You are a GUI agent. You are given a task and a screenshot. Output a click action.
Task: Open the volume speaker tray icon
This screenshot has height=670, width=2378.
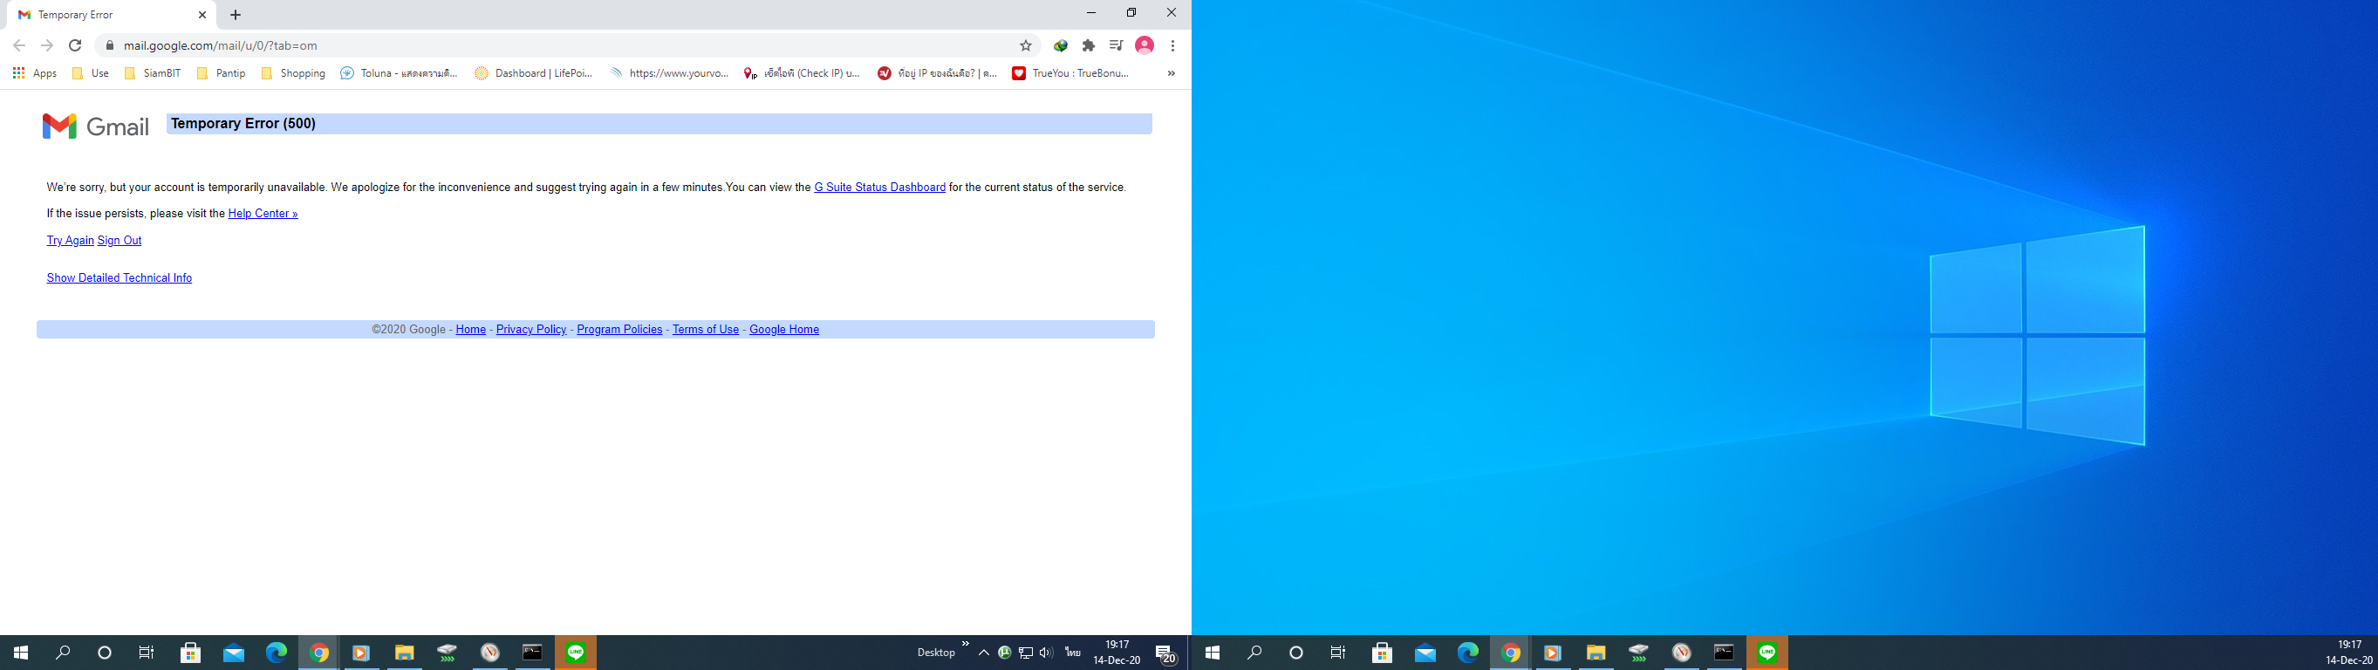coord(1046,653)
